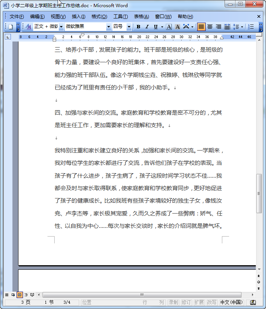The height and width of the screenshot is (309, 266).
Task: Toggle Underline formatting
Action: (x=156, y=27)
